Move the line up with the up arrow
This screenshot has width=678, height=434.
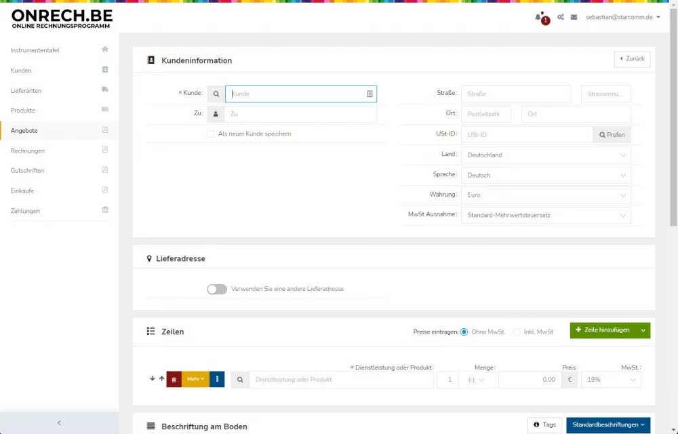coord(161,378)
